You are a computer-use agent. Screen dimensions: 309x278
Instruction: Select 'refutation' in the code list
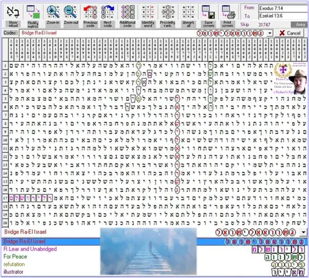(x=14, y=265)
